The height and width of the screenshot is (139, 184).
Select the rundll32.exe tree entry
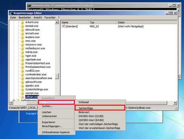(32, 71)
